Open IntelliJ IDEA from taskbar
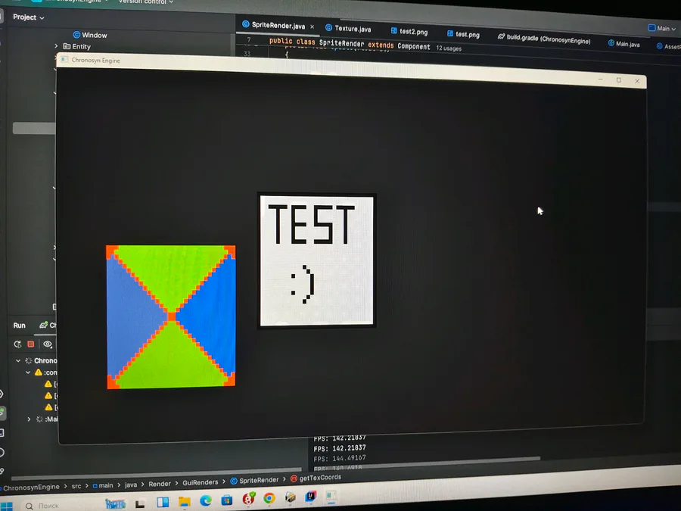681x511 pixels. coord(311,496)
